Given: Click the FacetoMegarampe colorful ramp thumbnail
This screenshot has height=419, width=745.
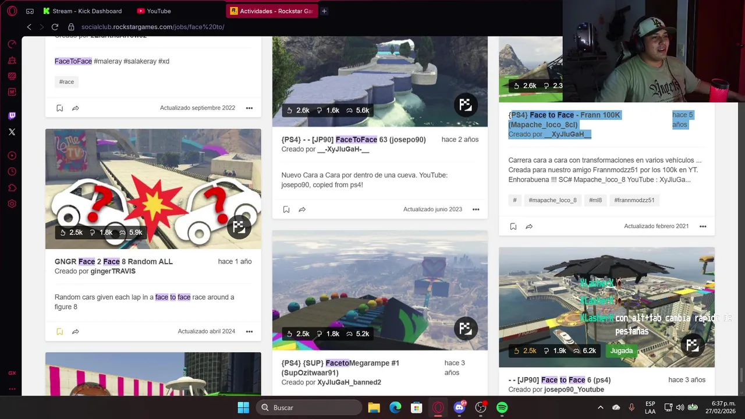Looking at the screenshot, I should (x=379, y=290).
